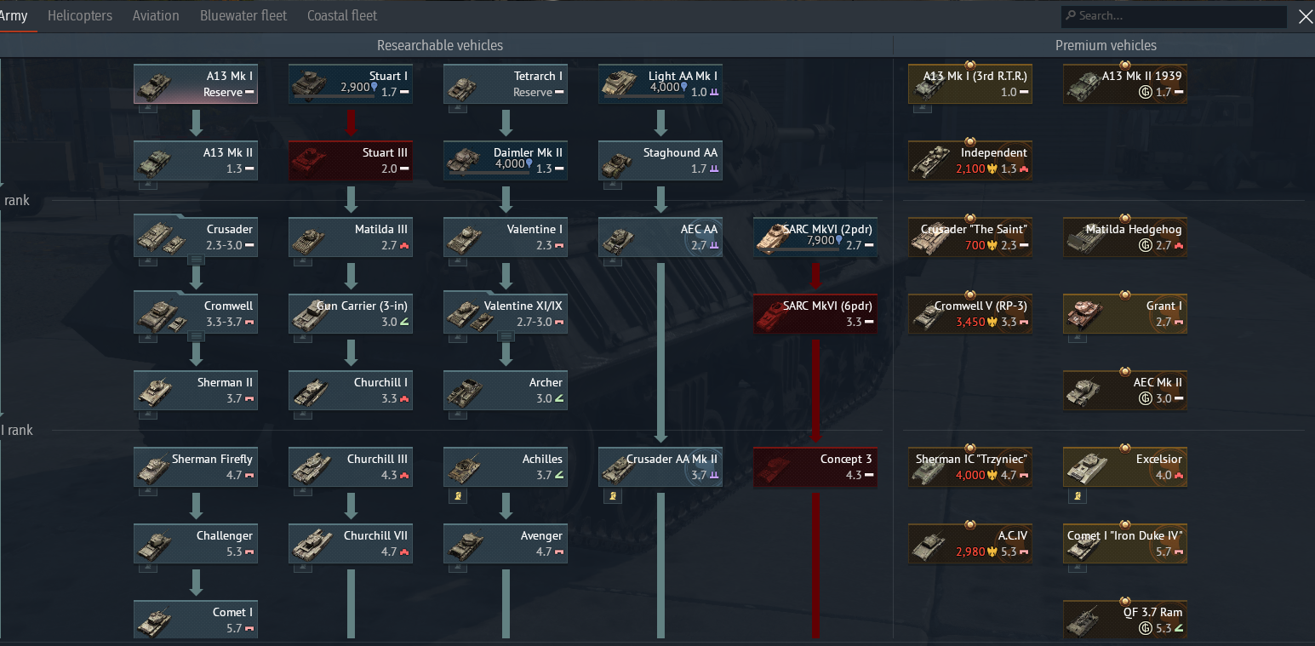Select the Matilda III tank
Screen dimensions: 1315x646
pos(351,237)
